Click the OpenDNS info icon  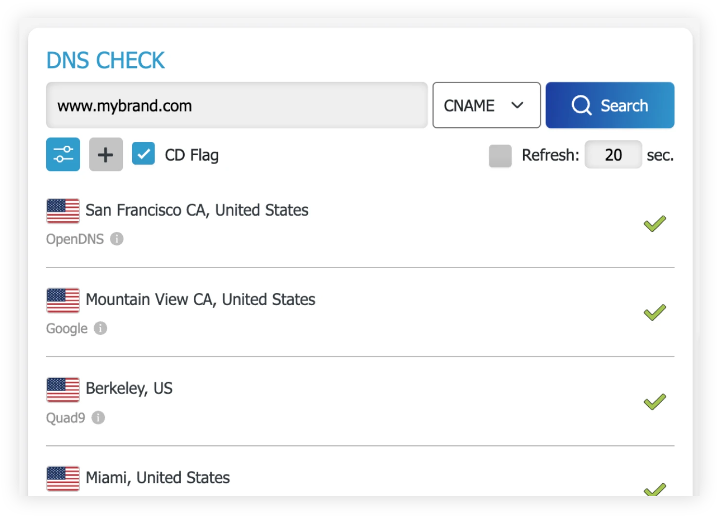tap(117, 239)
